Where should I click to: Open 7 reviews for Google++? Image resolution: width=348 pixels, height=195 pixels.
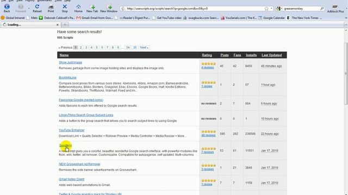[x=208, y=152]
